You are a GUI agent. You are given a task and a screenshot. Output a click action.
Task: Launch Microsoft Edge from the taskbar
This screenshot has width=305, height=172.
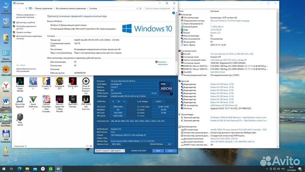(x=19, y=169)
